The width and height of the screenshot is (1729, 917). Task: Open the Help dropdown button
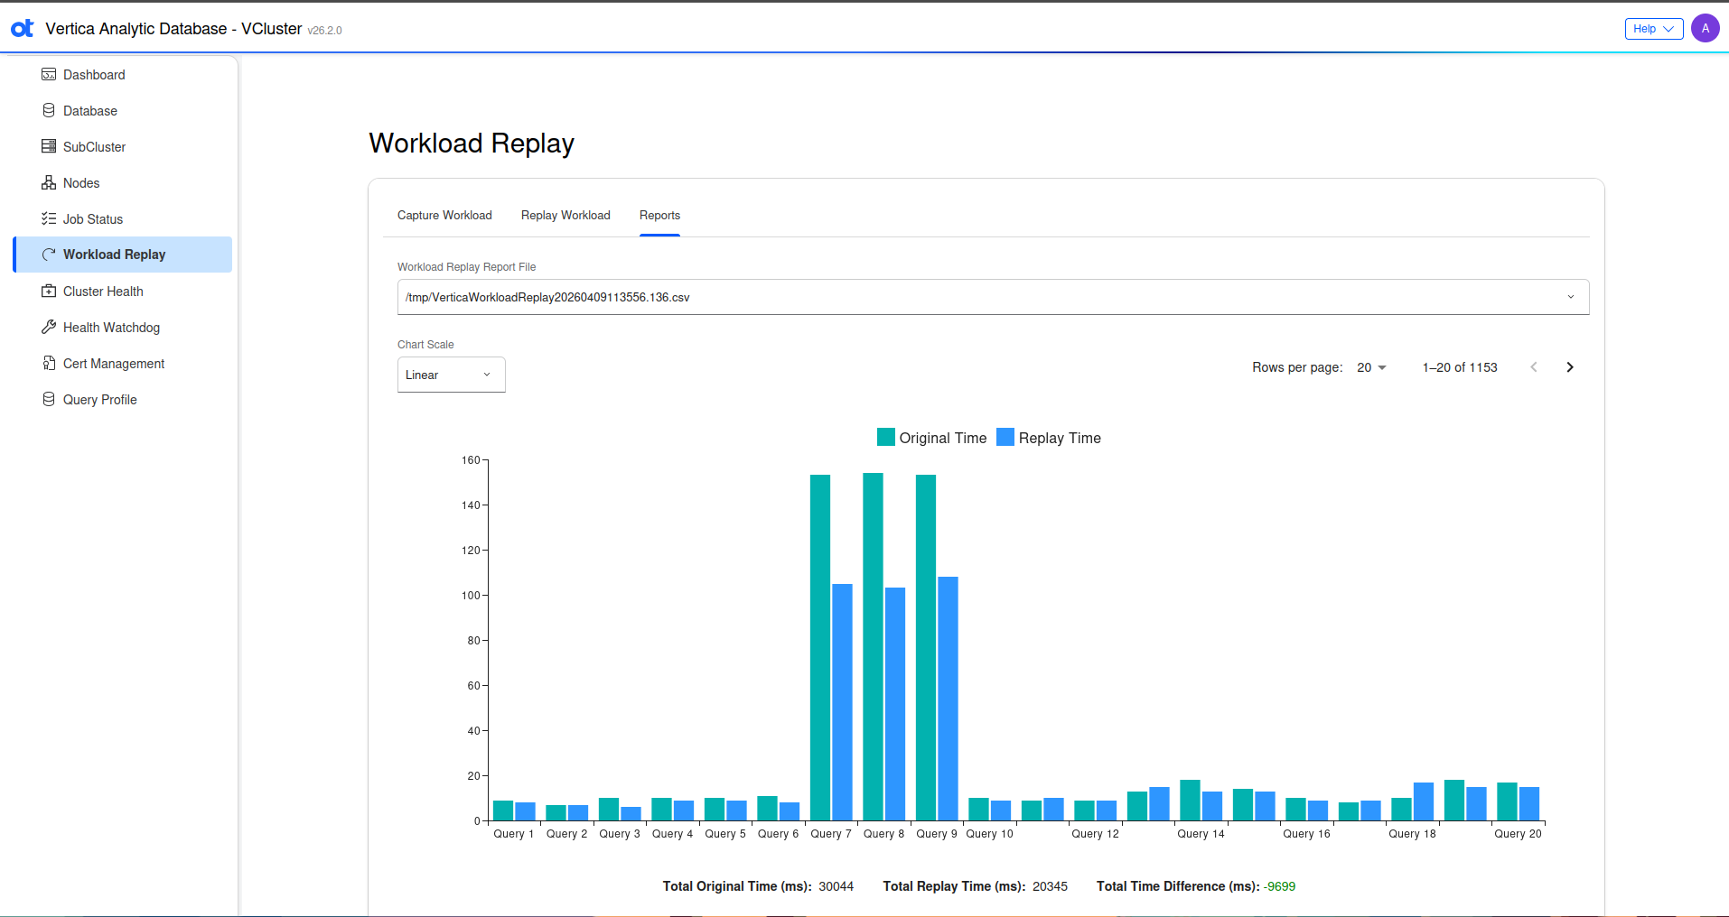point(1654,29)
